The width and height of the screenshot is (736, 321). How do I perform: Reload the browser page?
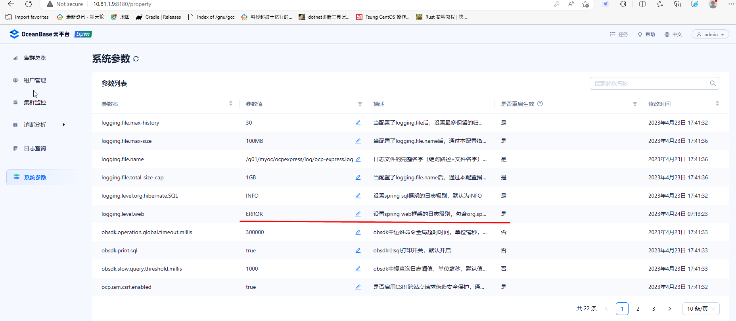tap(29, 4)
